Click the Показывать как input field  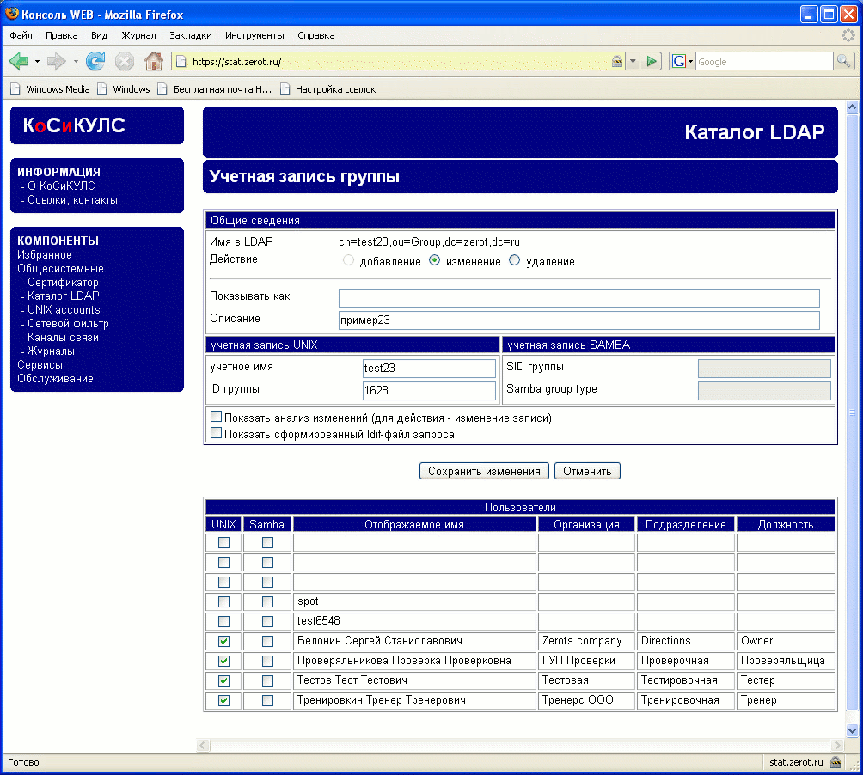tap(579, 297)
